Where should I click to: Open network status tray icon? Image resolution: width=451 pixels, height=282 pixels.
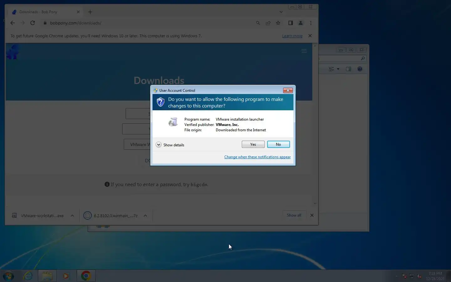(x=412, y=276)
